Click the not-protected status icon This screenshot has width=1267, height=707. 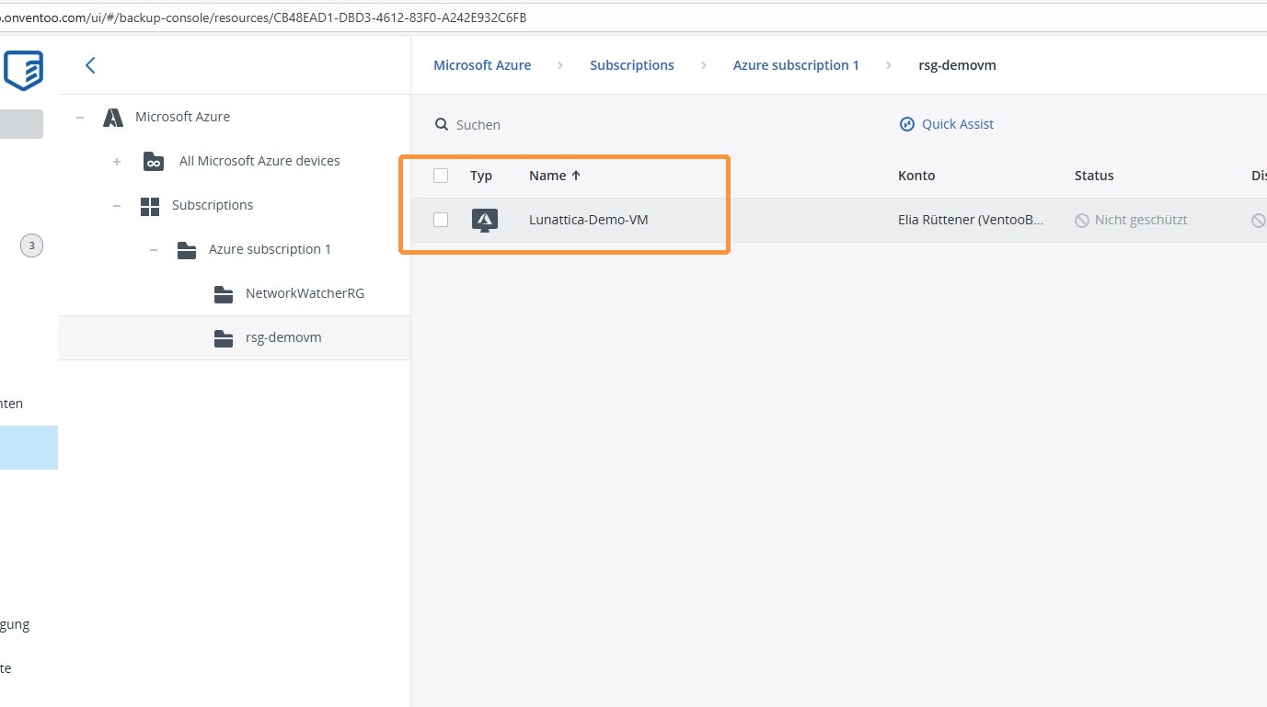click(x=1082, y=221)
